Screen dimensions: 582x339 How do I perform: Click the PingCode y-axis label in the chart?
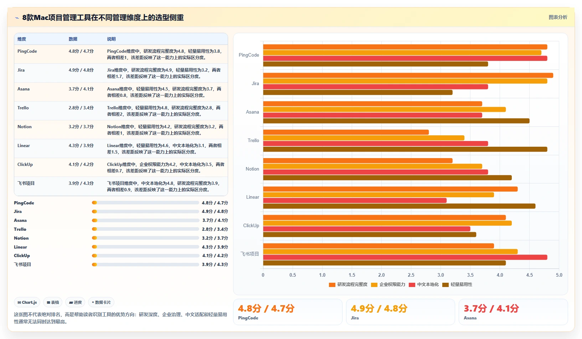(x=249, y=55)
